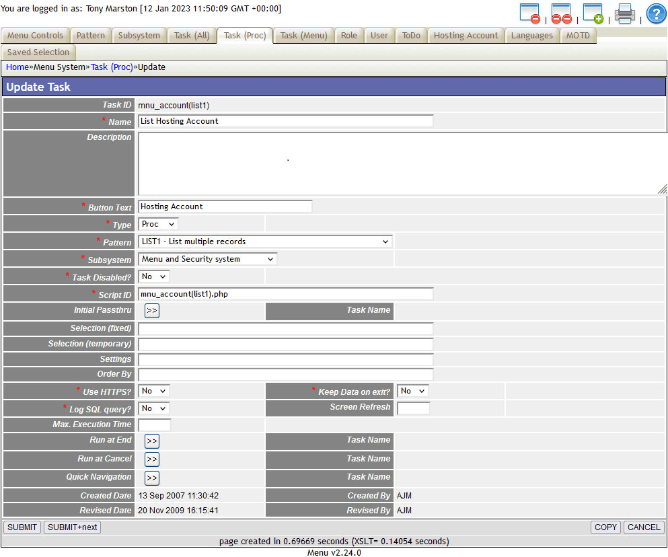Open the Type dropdown

pyautogui.click(x=157, y=223)
